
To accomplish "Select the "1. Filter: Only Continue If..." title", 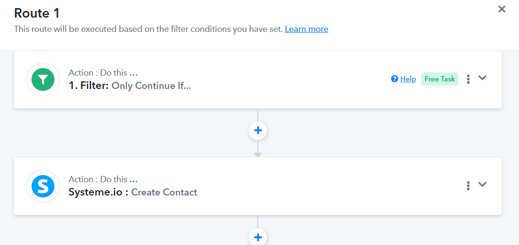I will [130, 86].
